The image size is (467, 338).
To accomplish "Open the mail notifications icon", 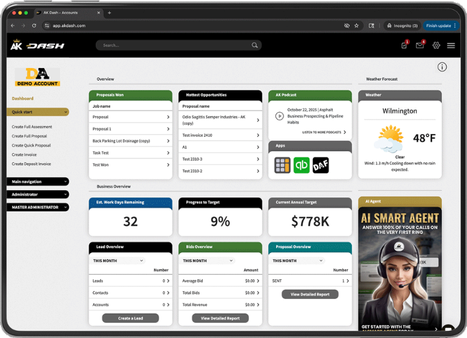I will (419, 46).
